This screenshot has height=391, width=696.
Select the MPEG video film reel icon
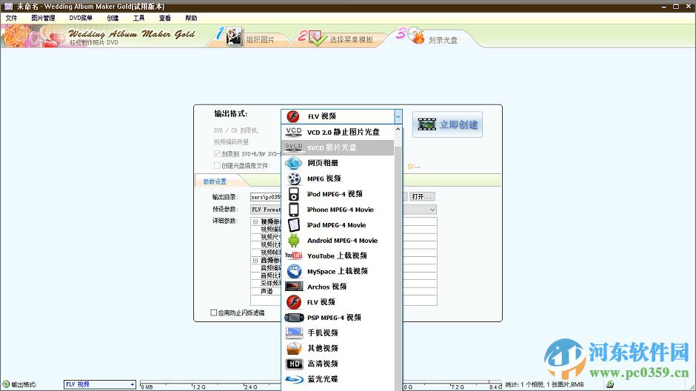click(x=293, y=178)
